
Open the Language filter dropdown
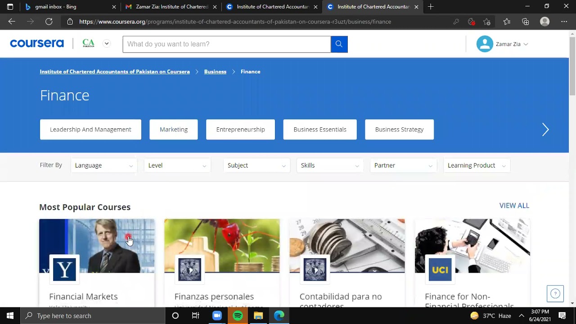click(104, 166)
